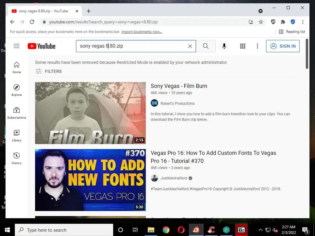Screen dimensions: 315x236
Task: Click the magnifier search button
Action: tap(206, 46)
